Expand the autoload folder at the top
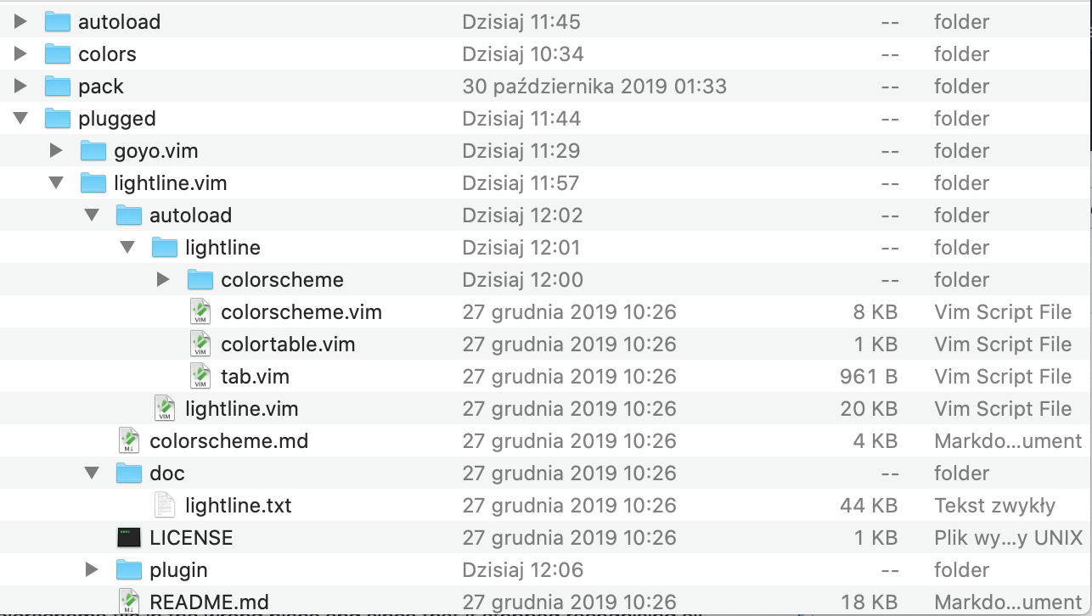1092x616 pixels. click(x=20, y=21)
